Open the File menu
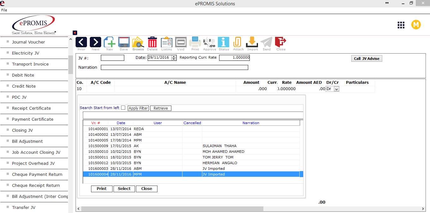This screenshot has height=213, width=430. pos(4,10)
